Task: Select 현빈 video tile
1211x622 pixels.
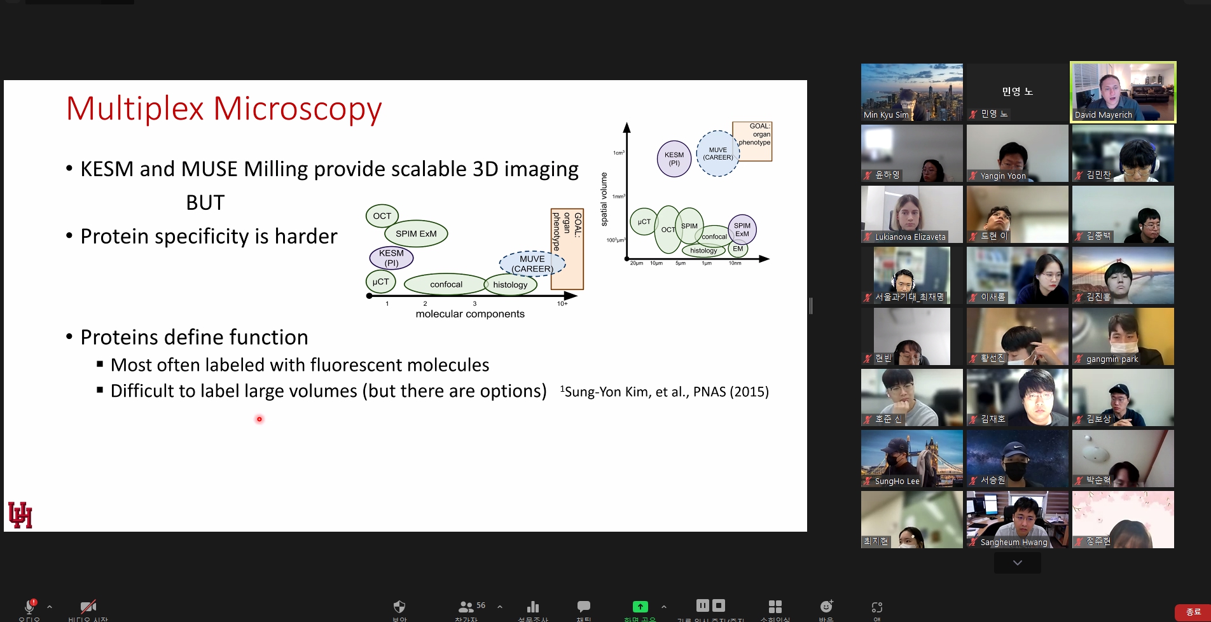Action: pos(912,336)
